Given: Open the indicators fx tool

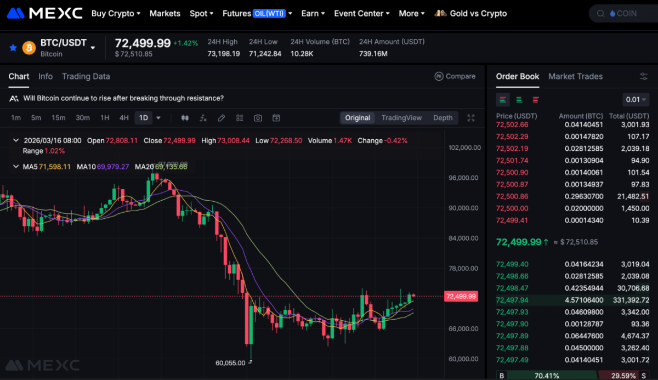Looking at the screenshot, I should pyautogui.click(x=202, y=118).
